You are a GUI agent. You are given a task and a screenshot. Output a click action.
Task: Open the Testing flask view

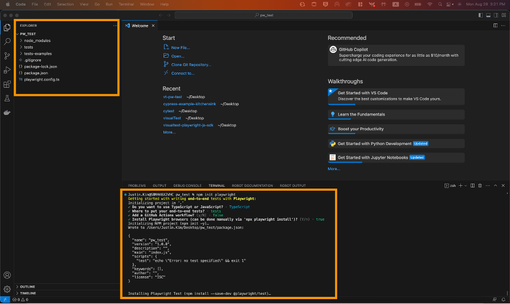click(7, 98)
